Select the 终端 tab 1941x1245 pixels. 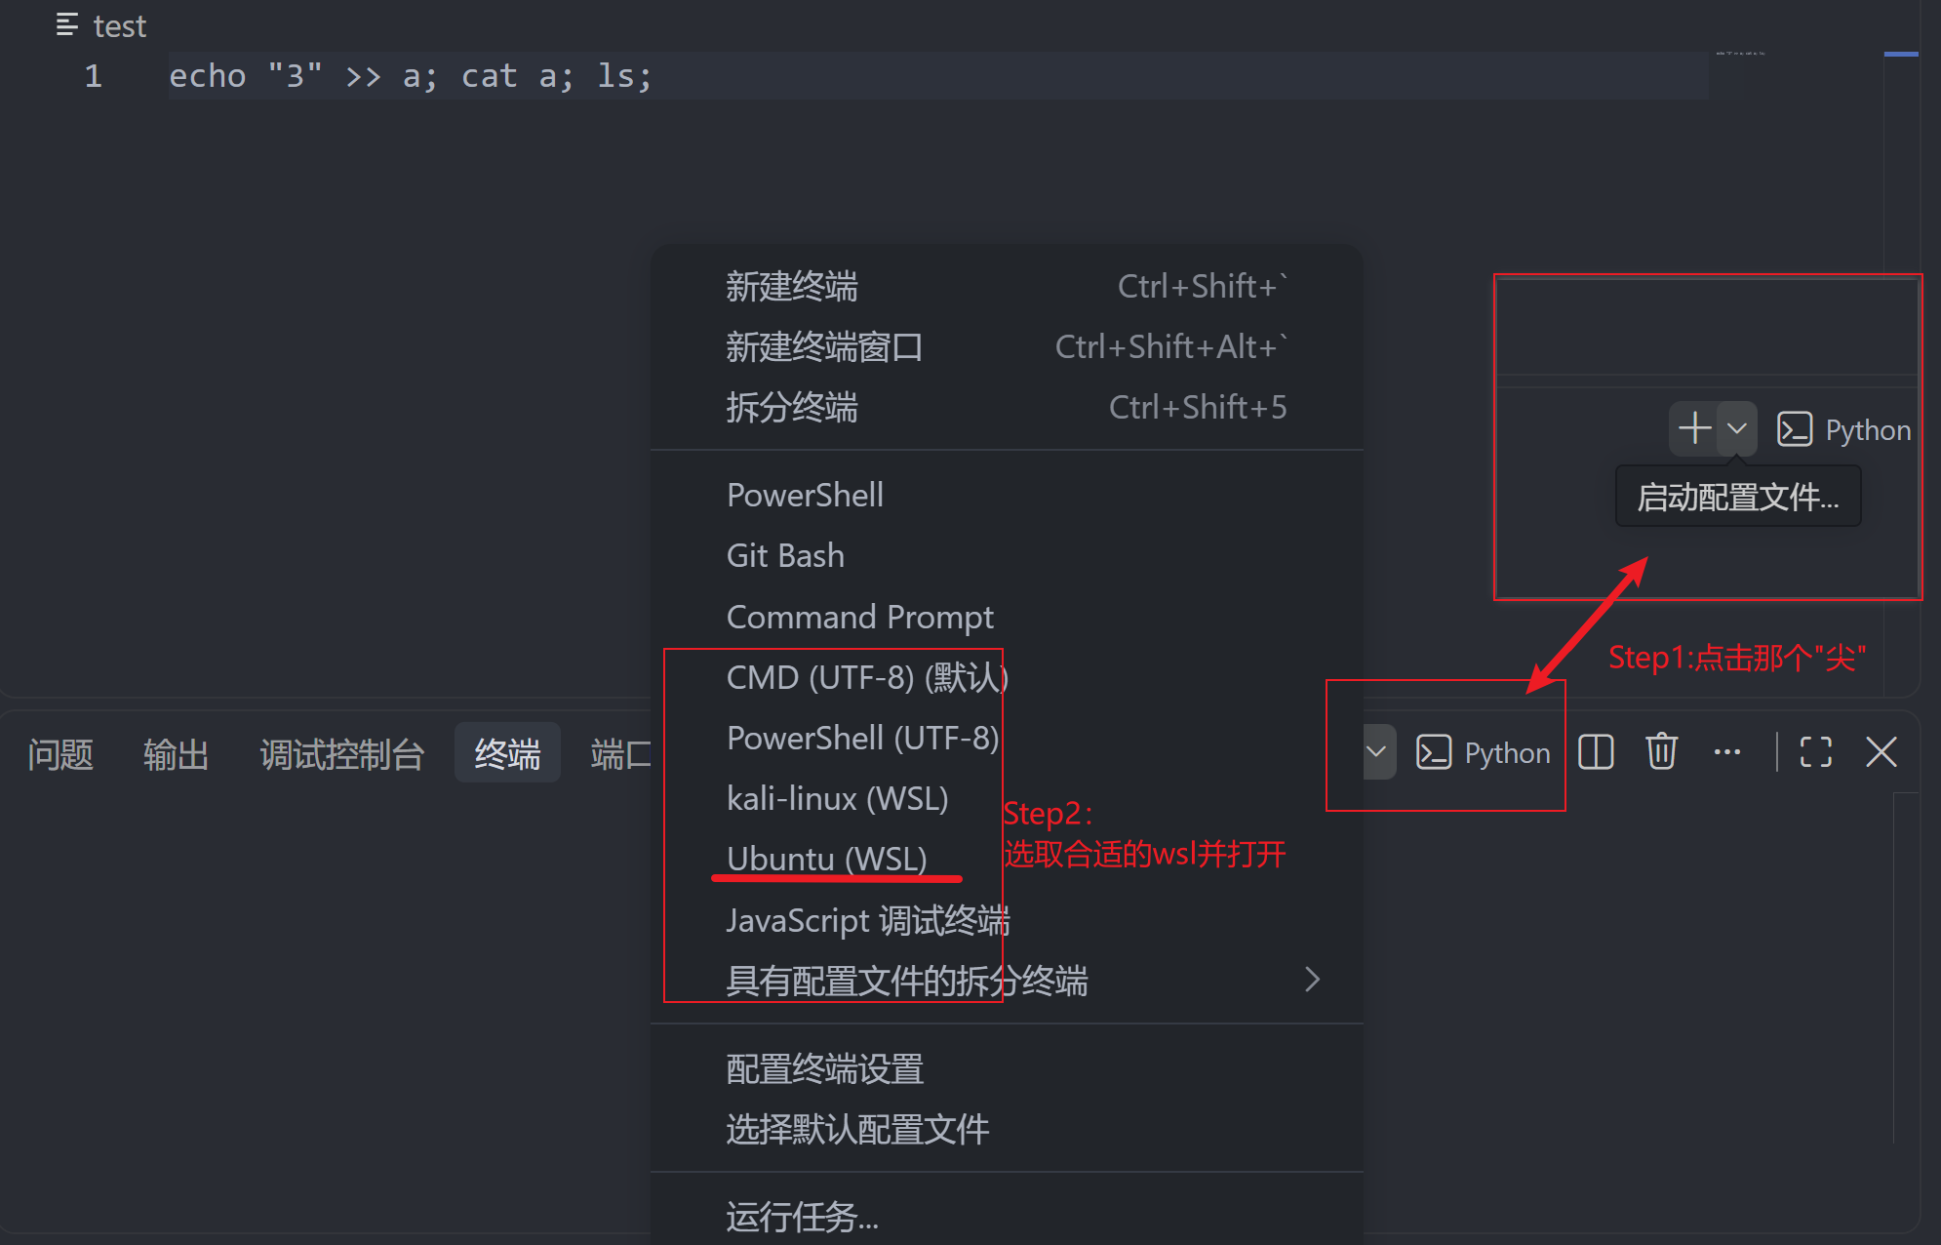point(507,754)
